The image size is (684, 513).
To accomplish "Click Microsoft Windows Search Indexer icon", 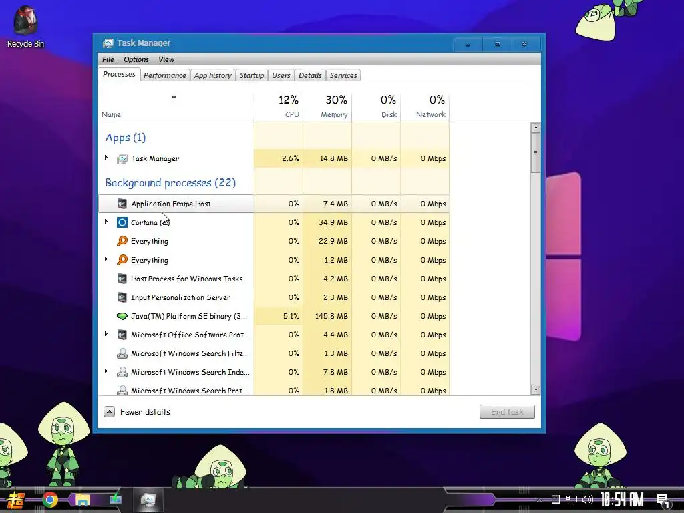I will point(122,372).
